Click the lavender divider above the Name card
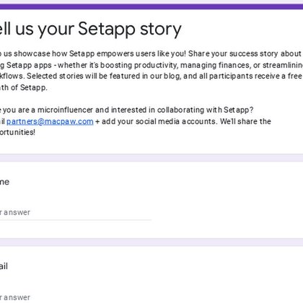Image resolution: width=303 pixels, height=303 pixels. [151, 158]
